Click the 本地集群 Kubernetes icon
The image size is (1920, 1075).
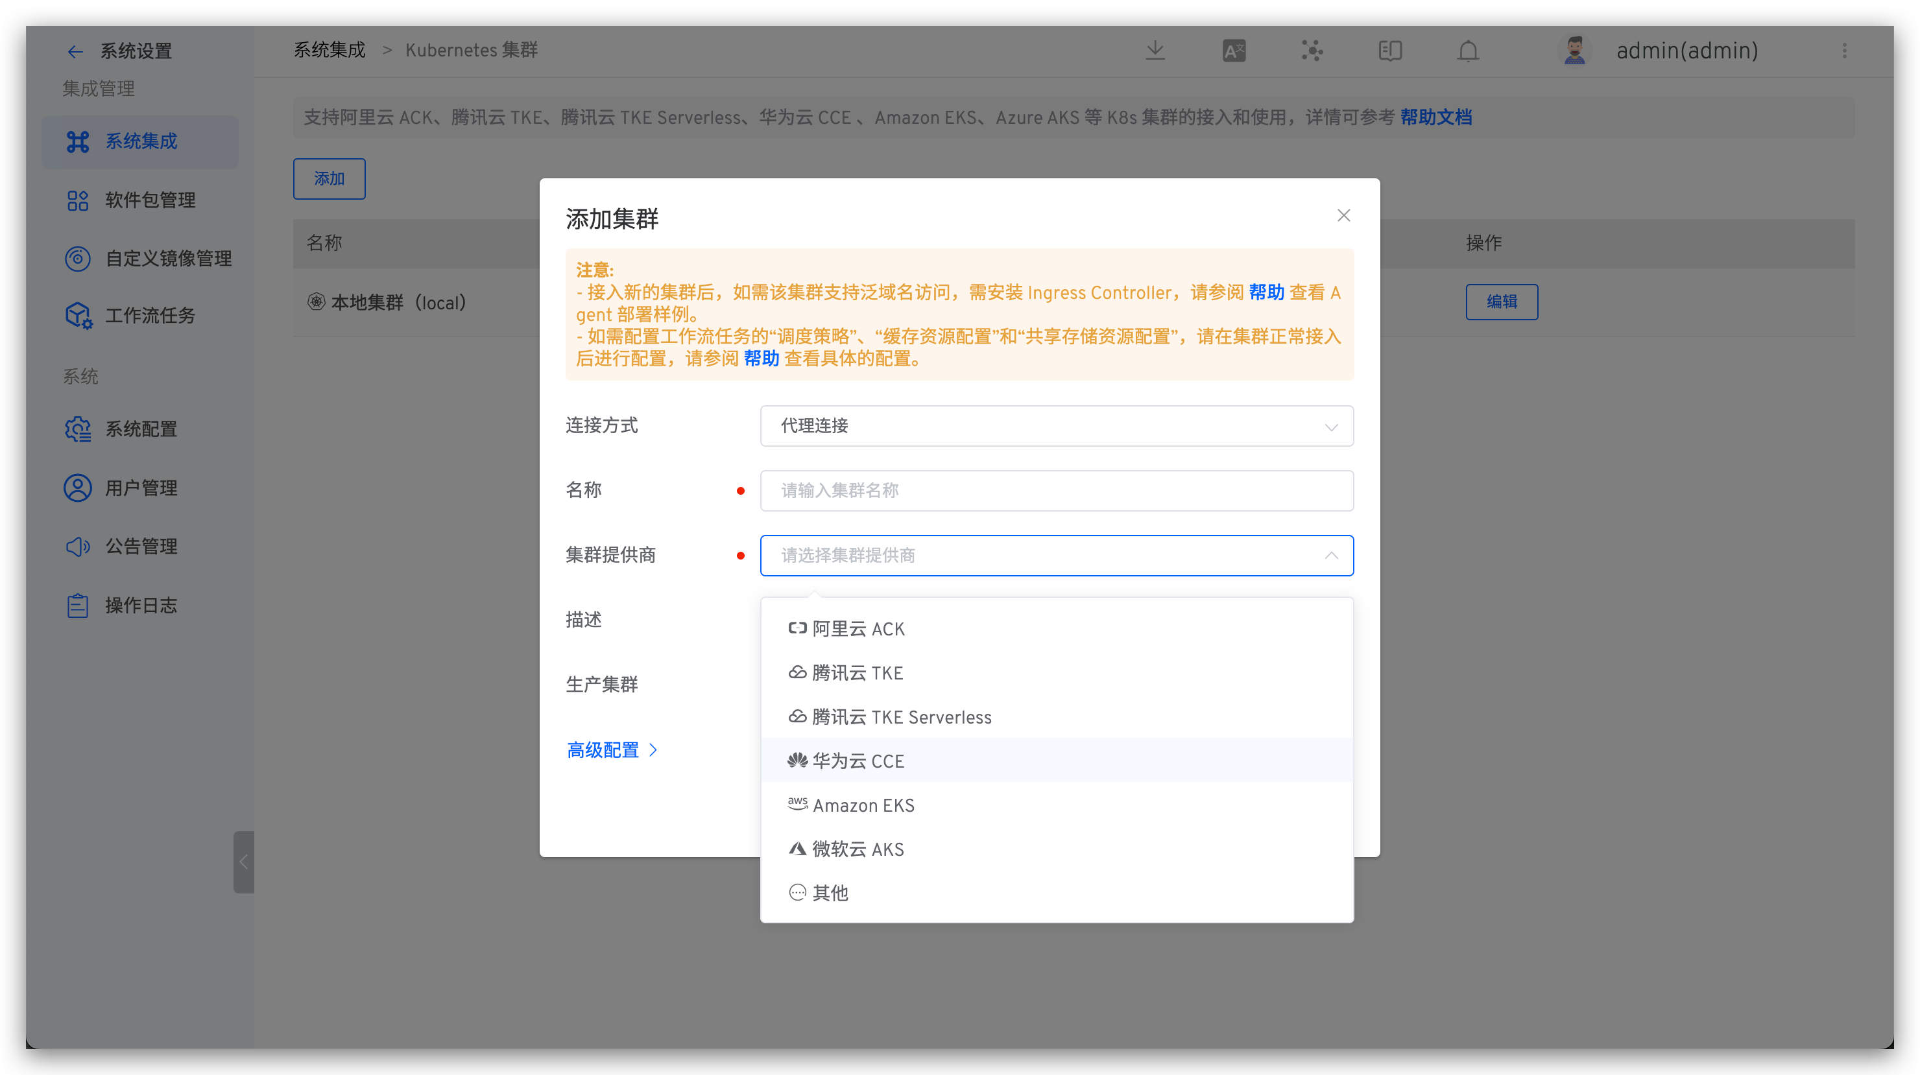click(x=316, y=301)
